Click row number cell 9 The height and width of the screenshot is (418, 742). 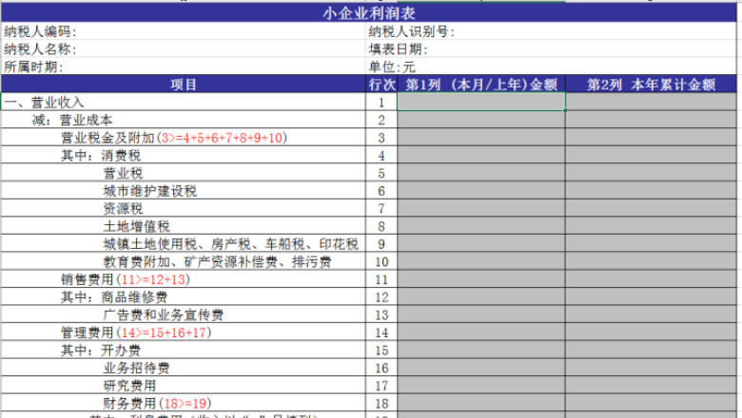click(381, 244)
